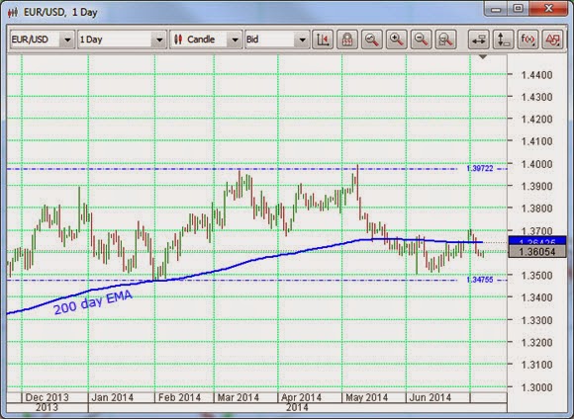The image size is (574, 419).
Task: Click the 1.3000 price axis label
Action: (x=536, y=387)
